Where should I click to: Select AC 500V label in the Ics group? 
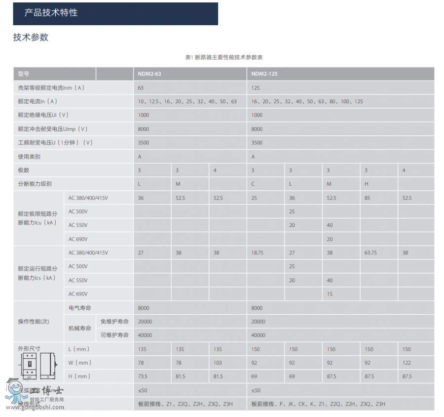point(78,266)
